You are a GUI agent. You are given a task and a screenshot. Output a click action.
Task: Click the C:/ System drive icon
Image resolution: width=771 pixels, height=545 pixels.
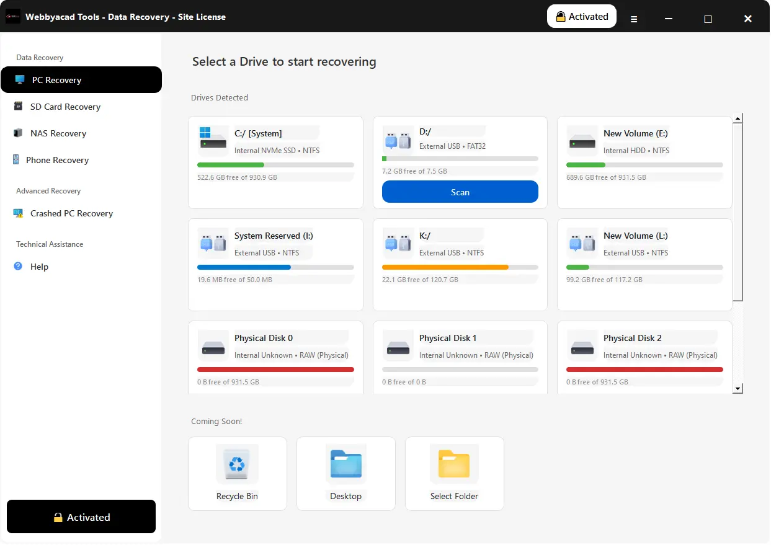pyautogui.click(x=213, y=138)
